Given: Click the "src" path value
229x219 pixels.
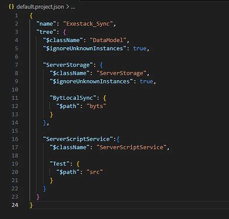Looking at the screenshot, I should tap(95, 172).
